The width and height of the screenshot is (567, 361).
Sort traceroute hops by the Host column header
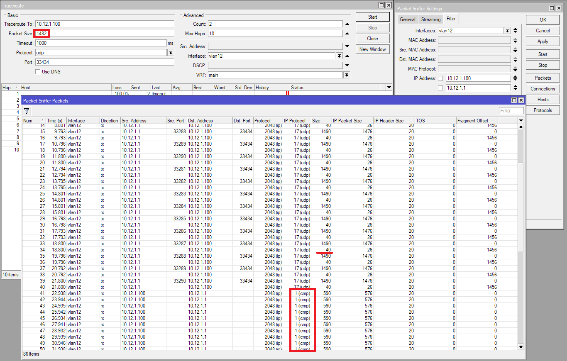(66, 88)
